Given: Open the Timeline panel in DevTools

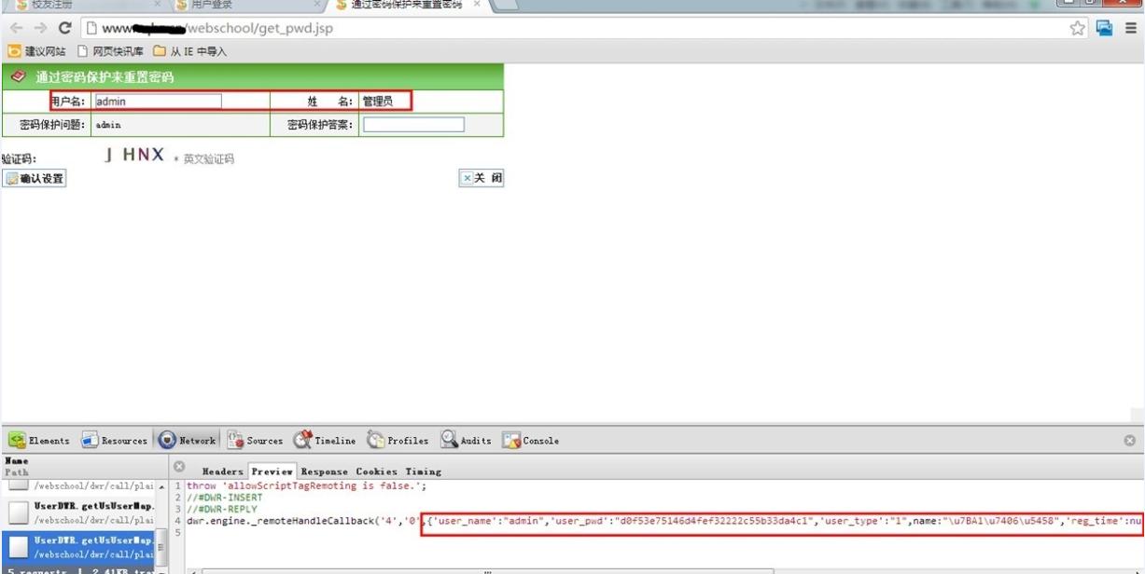Looking at the screenshot, I should pyautogui.click(x=325, y=441).
